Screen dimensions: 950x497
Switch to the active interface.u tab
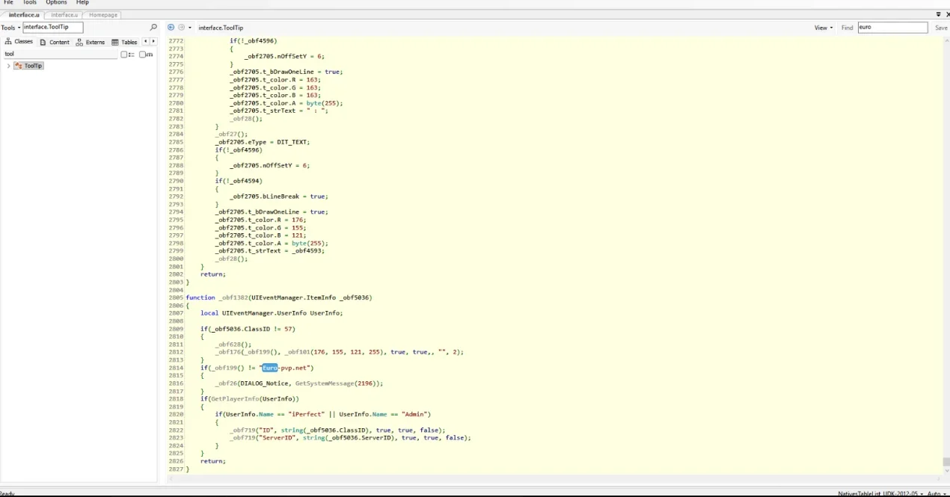tap(24, 15)
